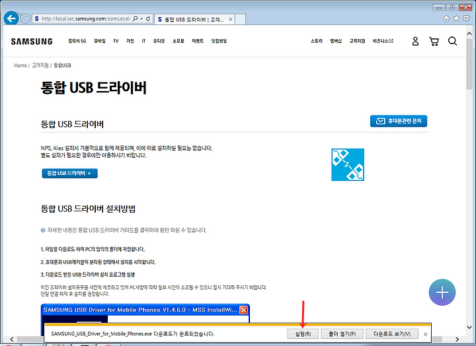Open a new blank browser tab
The width and height of the screenshot is (476, 346).
(241, 19)
